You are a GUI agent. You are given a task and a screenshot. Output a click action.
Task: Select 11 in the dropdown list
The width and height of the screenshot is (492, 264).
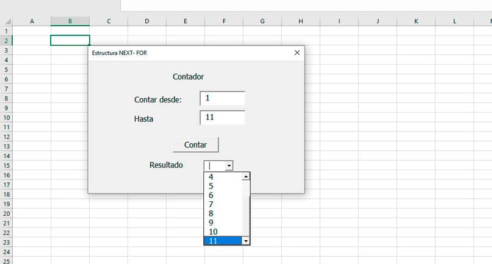(x=222, y=241)
